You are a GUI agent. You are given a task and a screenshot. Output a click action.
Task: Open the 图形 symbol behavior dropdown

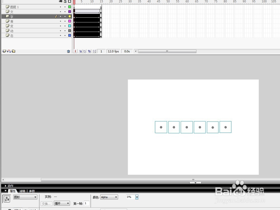(25, 197)
